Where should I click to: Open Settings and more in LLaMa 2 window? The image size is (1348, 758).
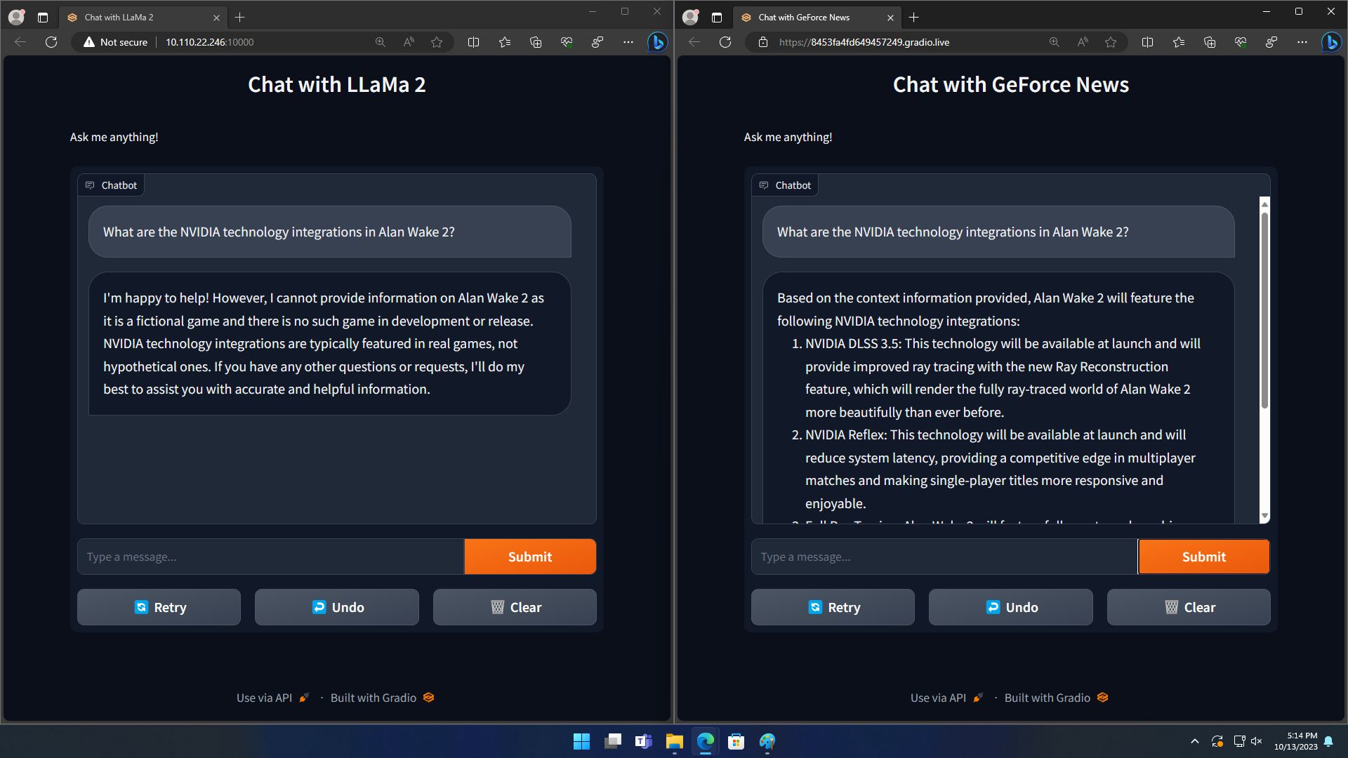point(628,42)
